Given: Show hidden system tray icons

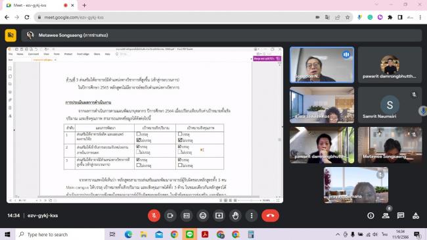Looking at the screenshot, I should pos(338,234).
